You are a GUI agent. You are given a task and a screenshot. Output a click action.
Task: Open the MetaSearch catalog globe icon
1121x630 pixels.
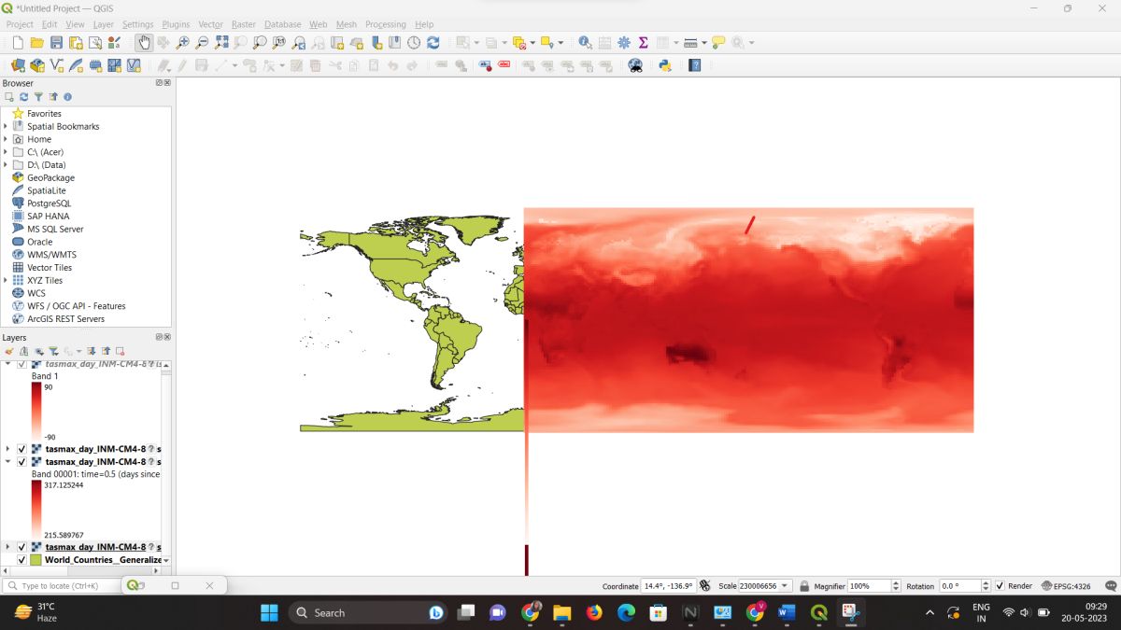pos(635,65)
